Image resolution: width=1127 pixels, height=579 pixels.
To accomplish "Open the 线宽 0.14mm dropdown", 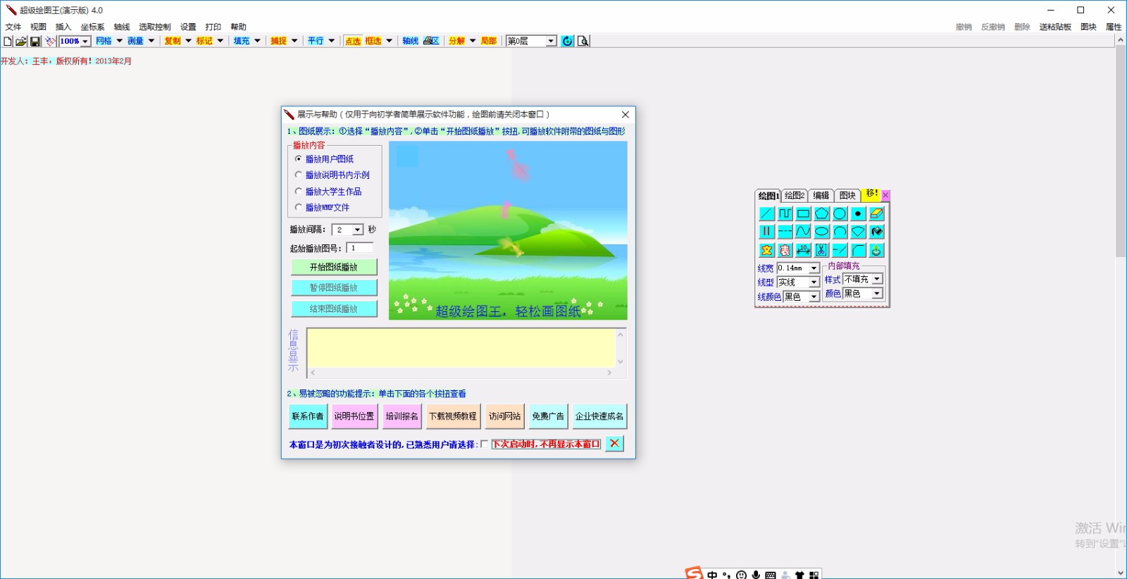I will tap(814, 268).
